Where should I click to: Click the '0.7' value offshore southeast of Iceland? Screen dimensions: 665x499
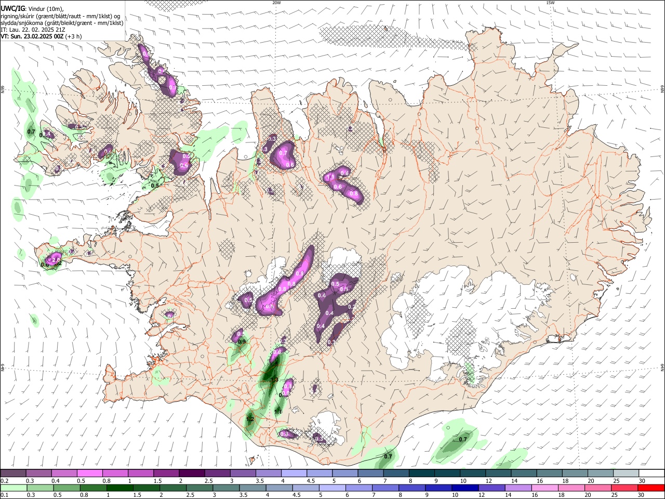(463, 440)
